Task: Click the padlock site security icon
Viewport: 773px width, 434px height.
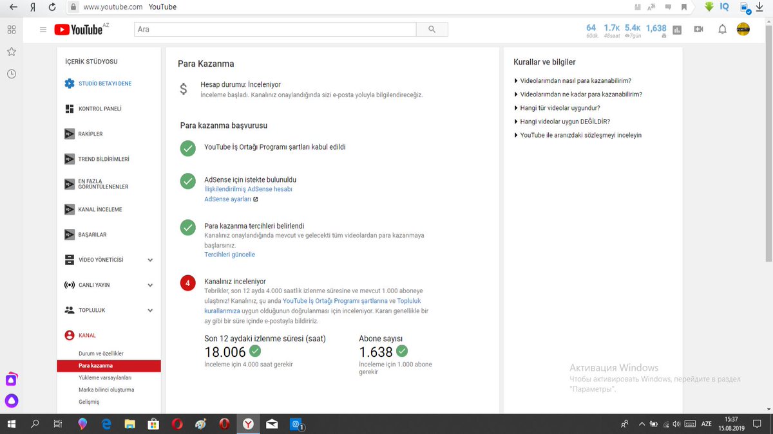Action: pos(73,7)
